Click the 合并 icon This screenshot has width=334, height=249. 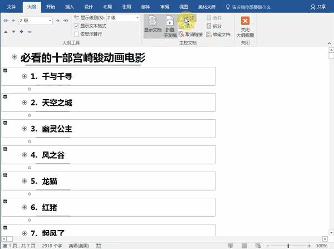[209, 18]
